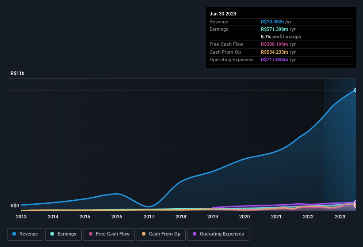Select the Revenue data point marker at Jun 2023
The width and height of the screenshot is (363, 247).
(x=355, y=90)
